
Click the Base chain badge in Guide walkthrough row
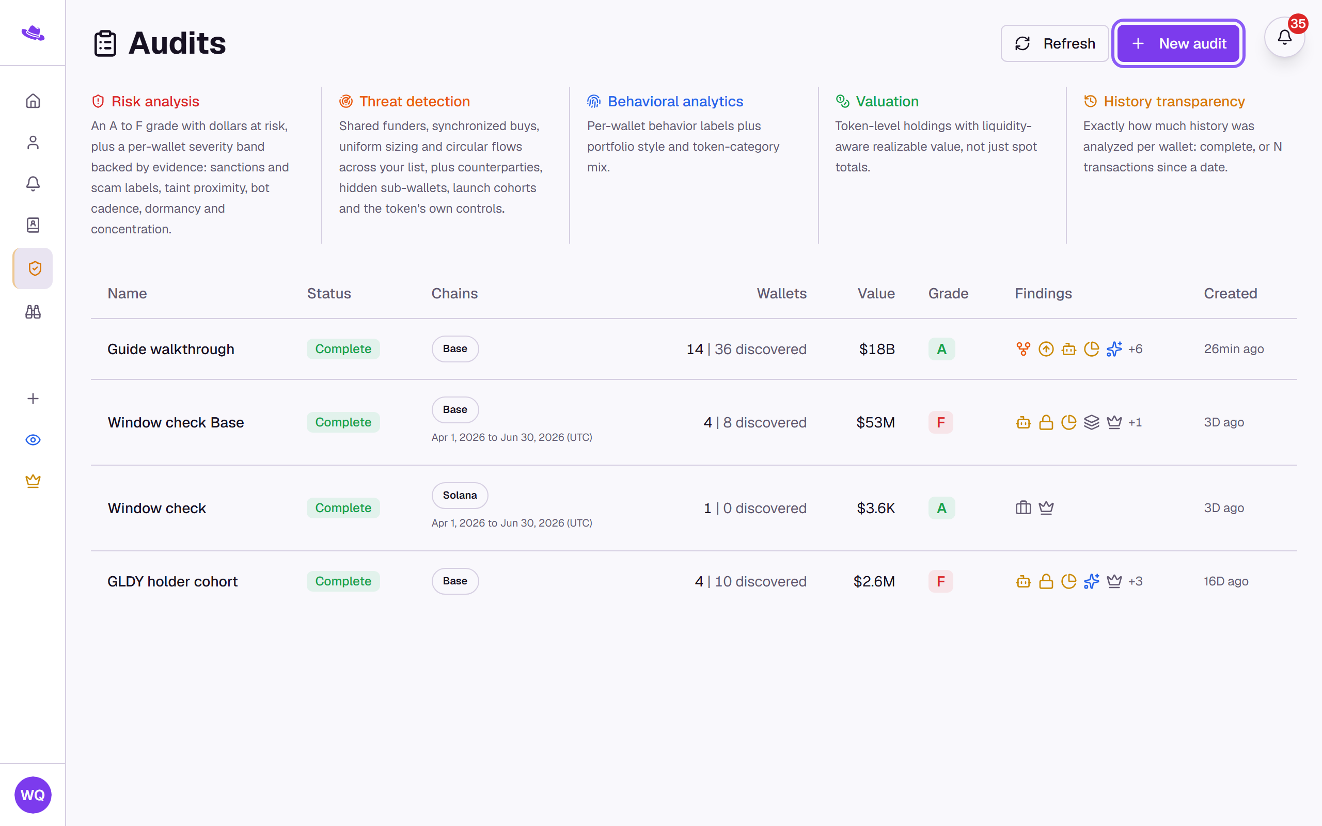click(455, 349)
